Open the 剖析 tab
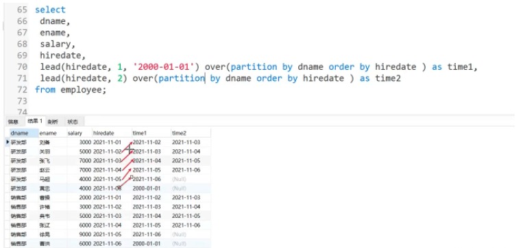The height and width of the screenshot is (248, 523). [x=52, y=122]
